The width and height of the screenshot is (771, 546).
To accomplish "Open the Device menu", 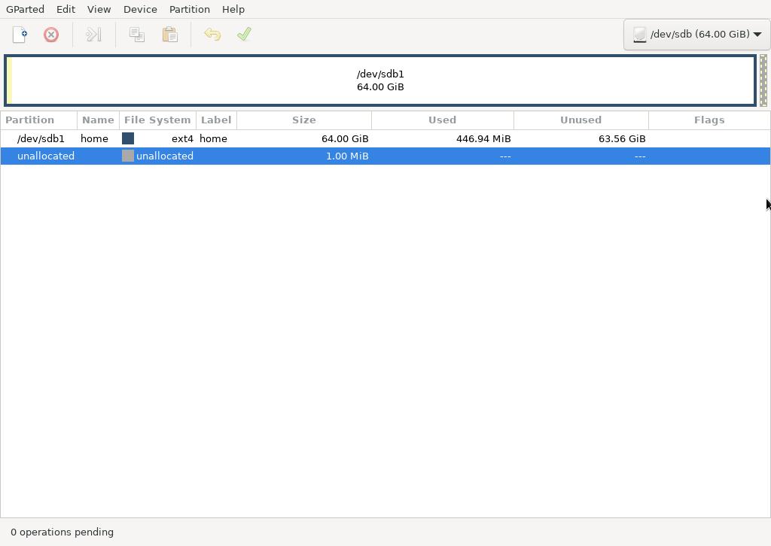I will pyautogui.click(x=140, y=9).
